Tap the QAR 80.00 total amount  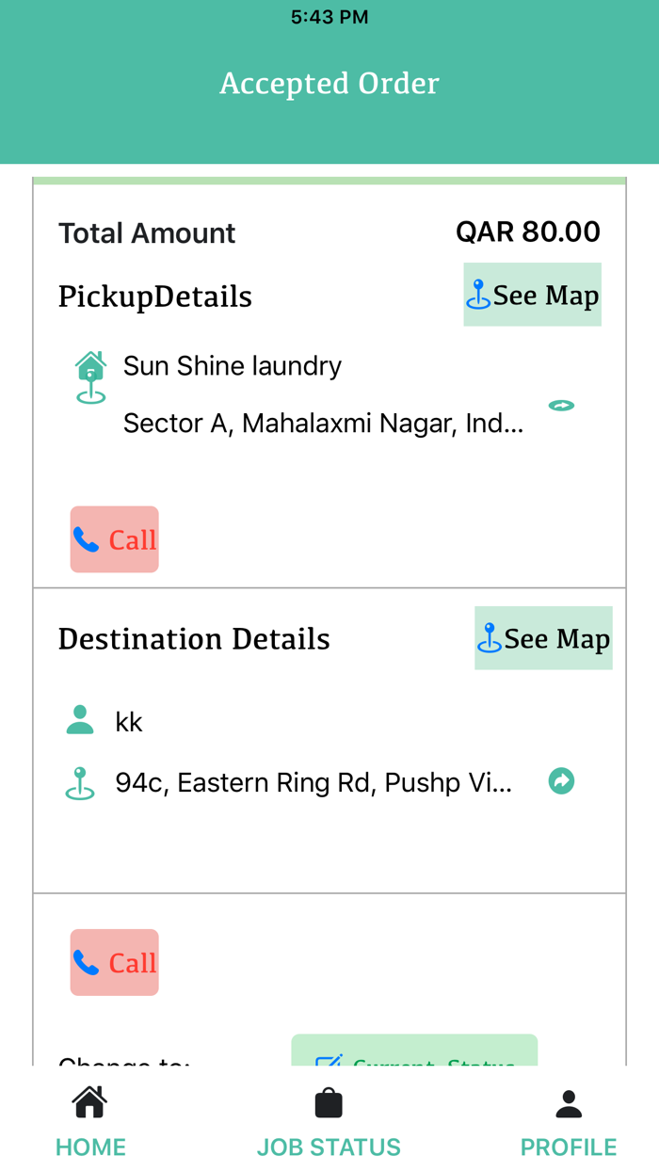point(528,232)
